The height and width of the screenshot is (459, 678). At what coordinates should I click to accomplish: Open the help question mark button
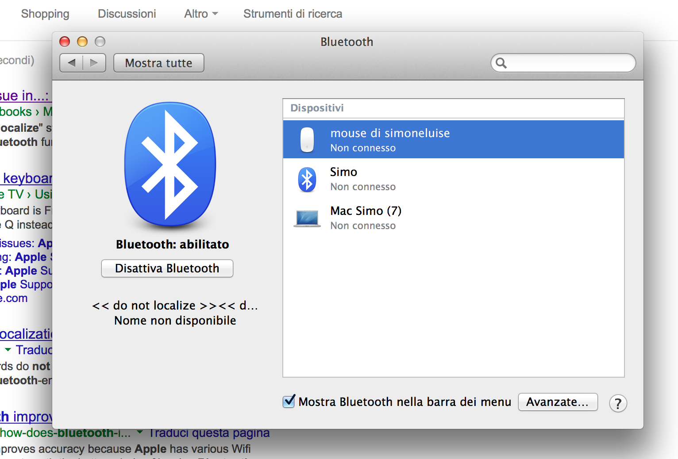tap(618, 403)
